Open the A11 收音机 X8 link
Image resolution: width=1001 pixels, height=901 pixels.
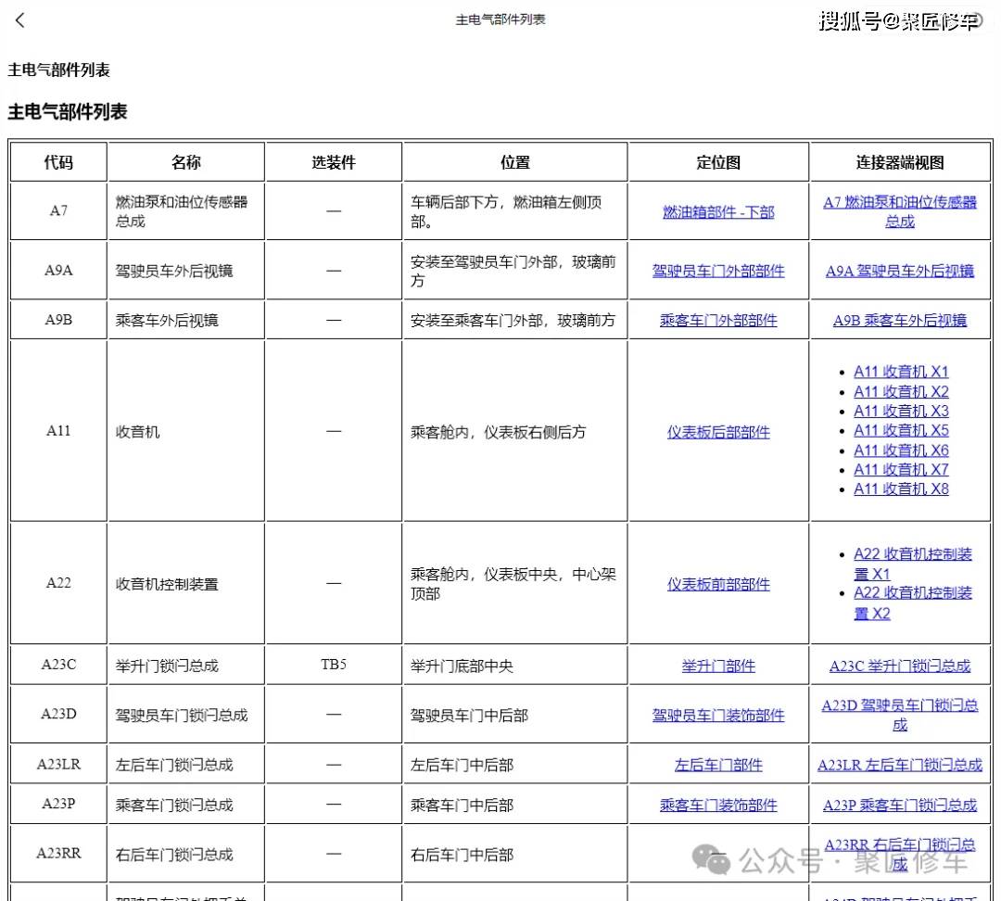pos(901,489)
